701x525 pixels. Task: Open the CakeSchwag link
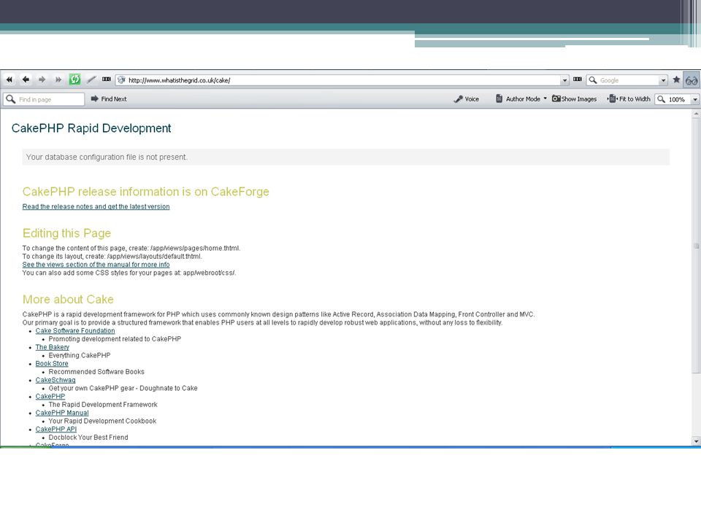click(55, 381)
